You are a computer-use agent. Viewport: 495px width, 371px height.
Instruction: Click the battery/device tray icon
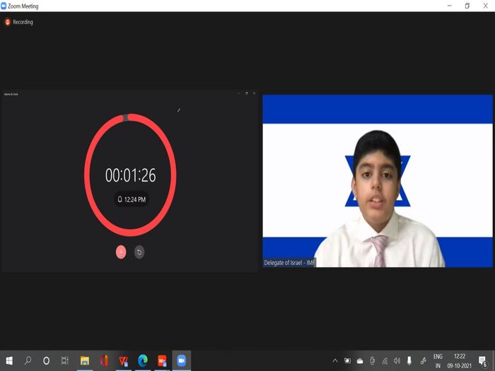[x=373, y=360]
